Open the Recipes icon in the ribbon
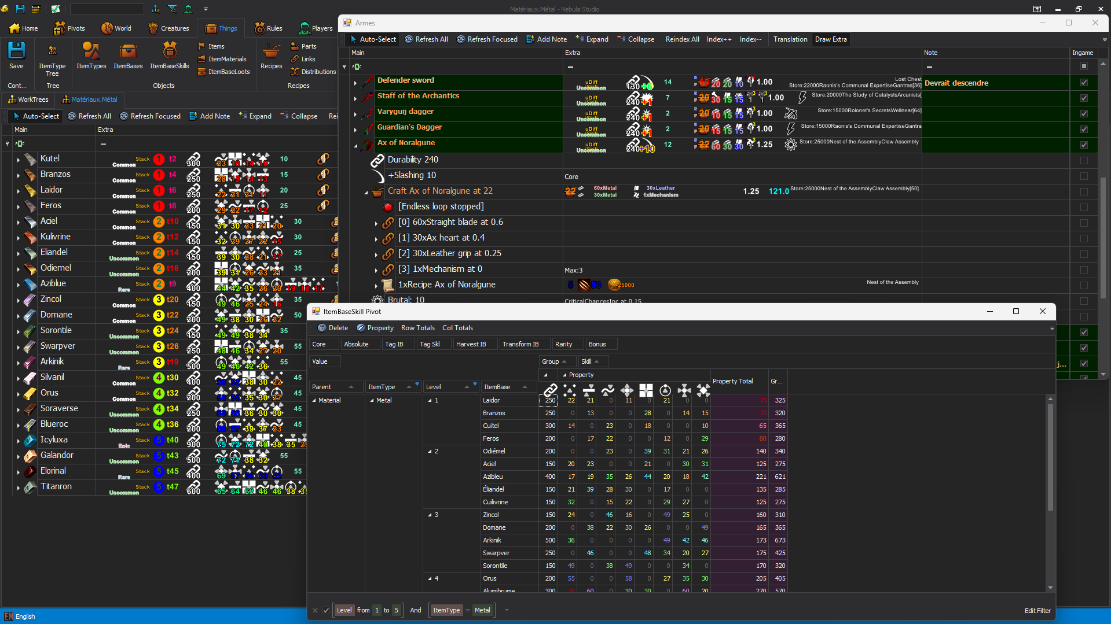1111x624 pixels. [x=271, y=51]
